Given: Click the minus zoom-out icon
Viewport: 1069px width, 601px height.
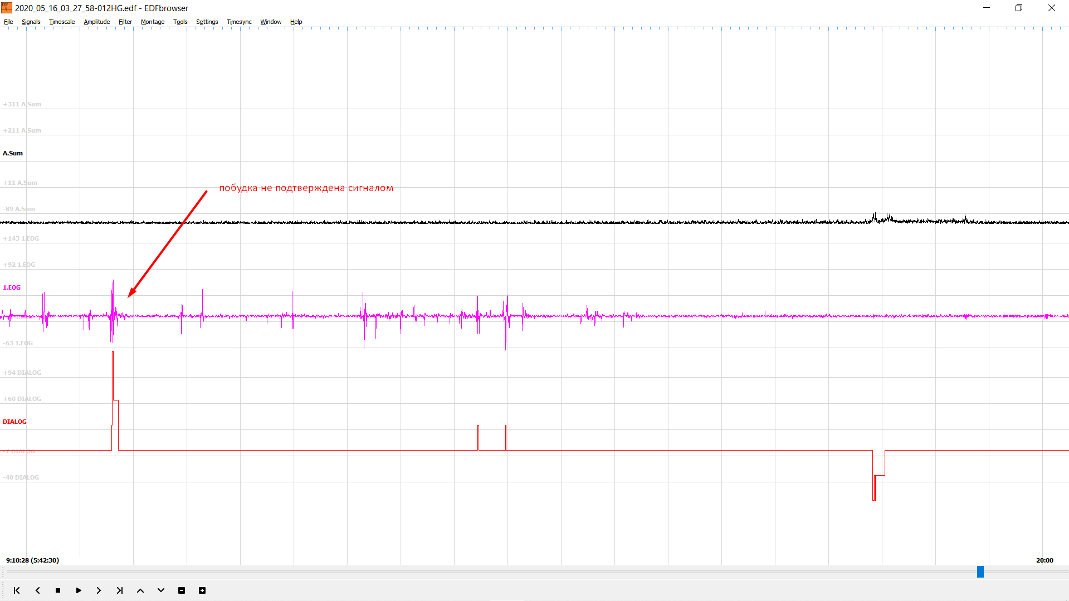Looking at the screenshot, I should (182, 590).
